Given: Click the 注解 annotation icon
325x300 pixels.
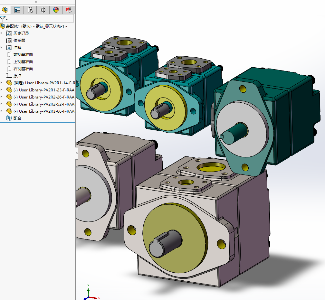Looking at the screenshot, I should coord(9,47).
